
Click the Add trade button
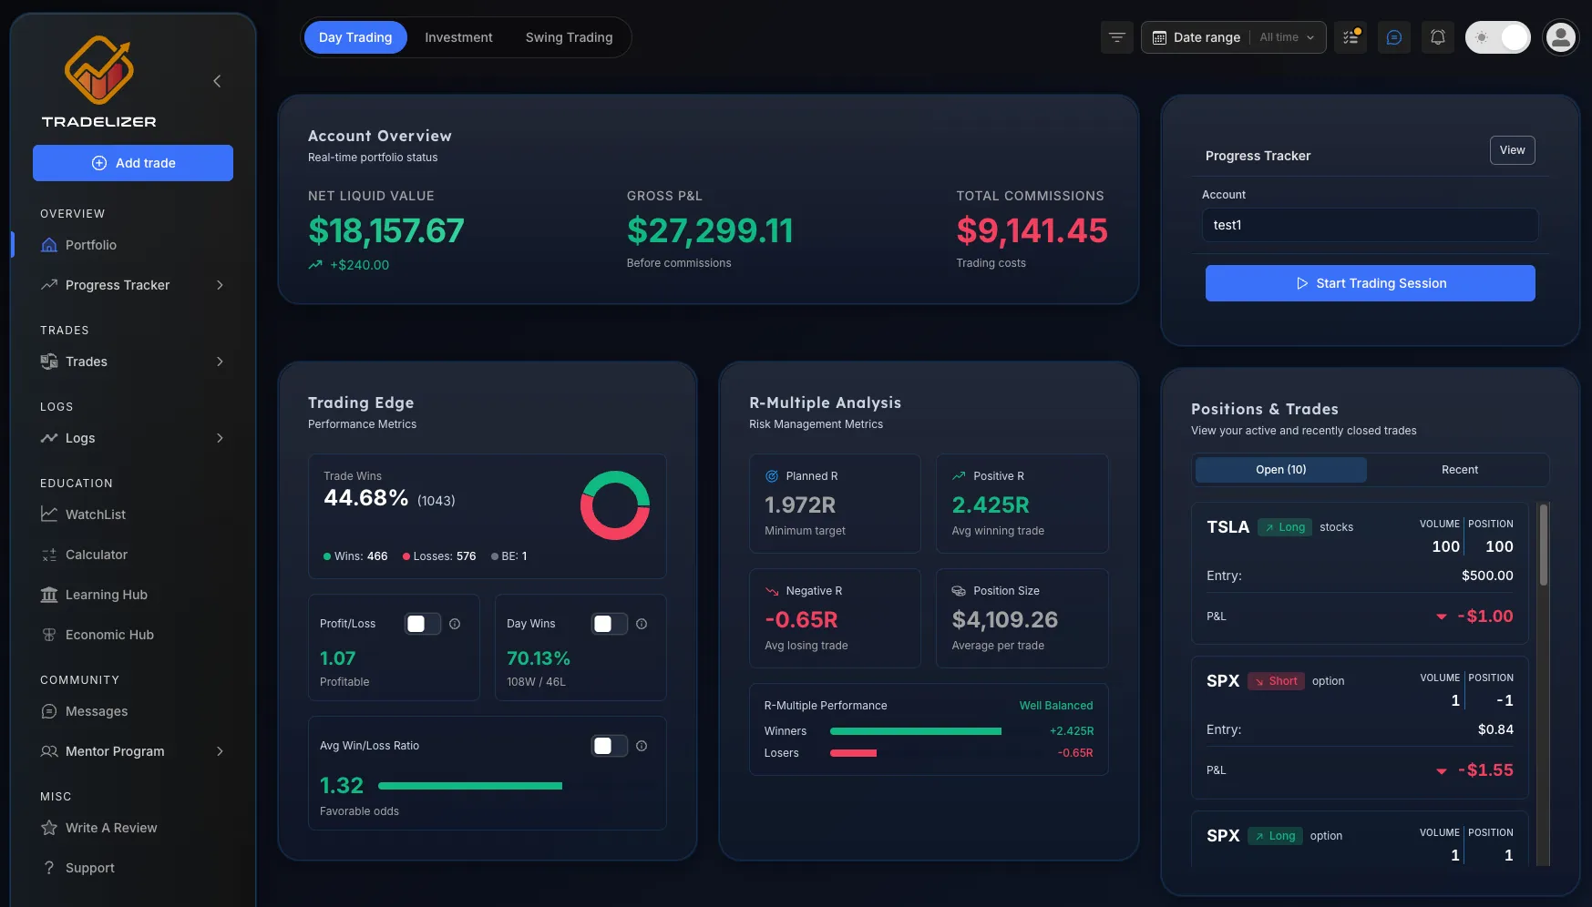point(133,163)
